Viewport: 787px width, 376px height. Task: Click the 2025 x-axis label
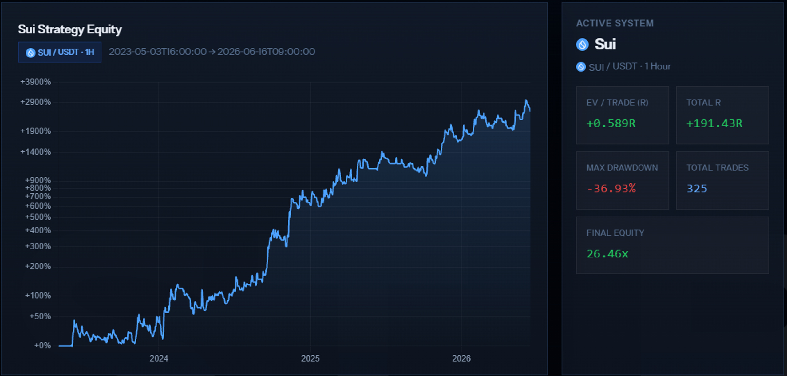pos(310,358)
